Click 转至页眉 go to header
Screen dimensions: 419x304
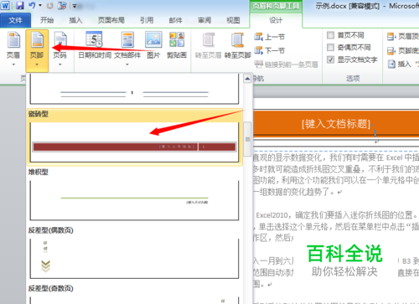coord(209,45)
